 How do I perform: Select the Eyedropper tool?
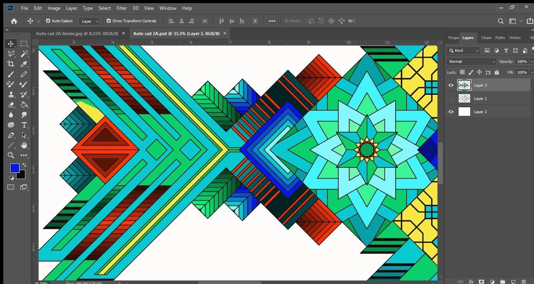pyautogui.click(x=24, y=64)
